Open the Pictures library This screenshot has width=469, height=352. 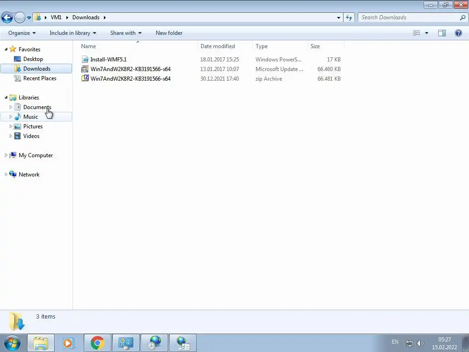coord(33,126)
